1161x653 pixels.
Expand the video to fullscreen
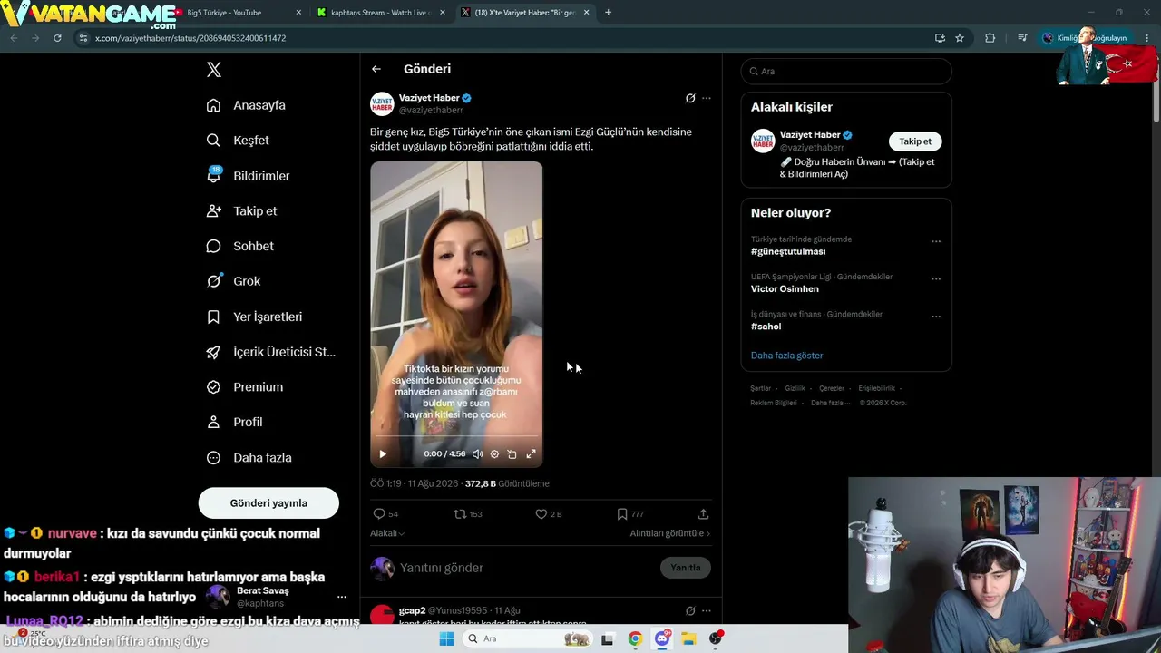531,454
